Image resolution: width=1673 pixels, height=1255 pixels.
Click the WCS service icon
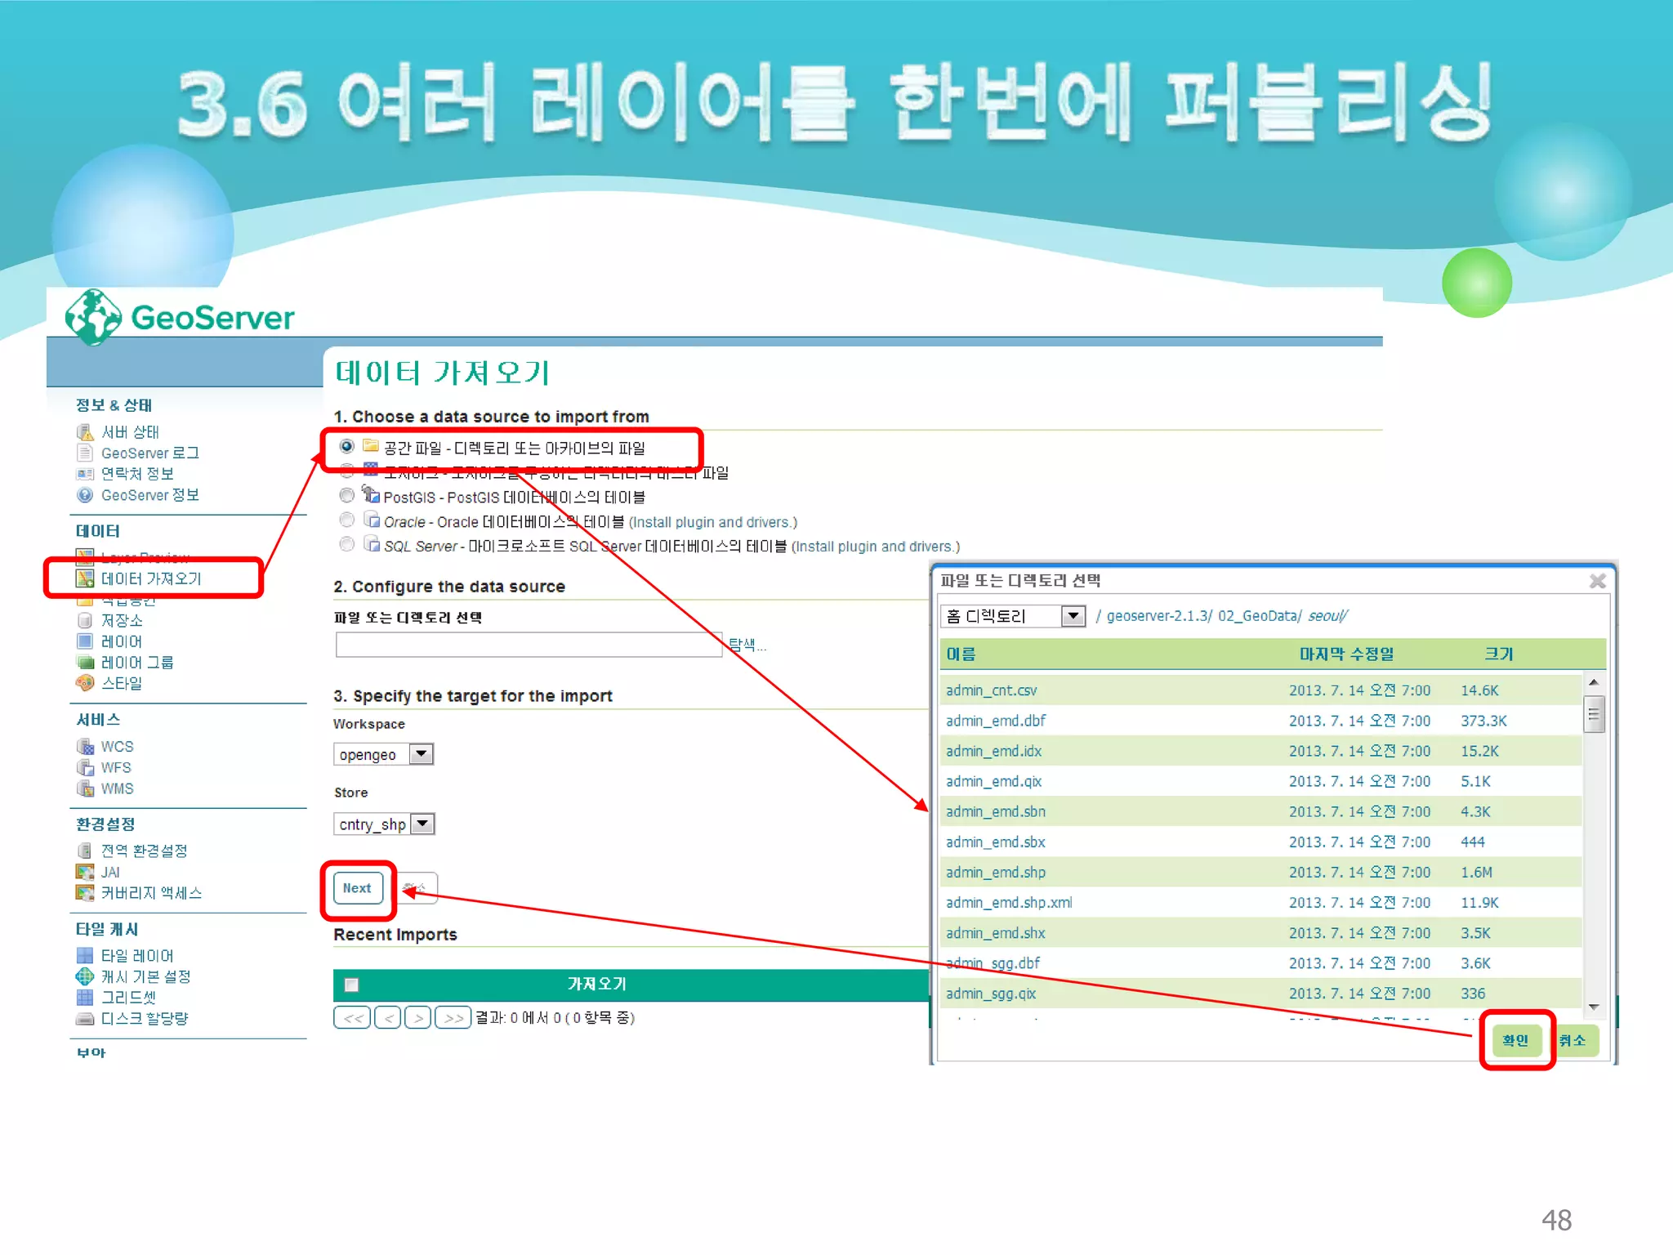(85, 747)
